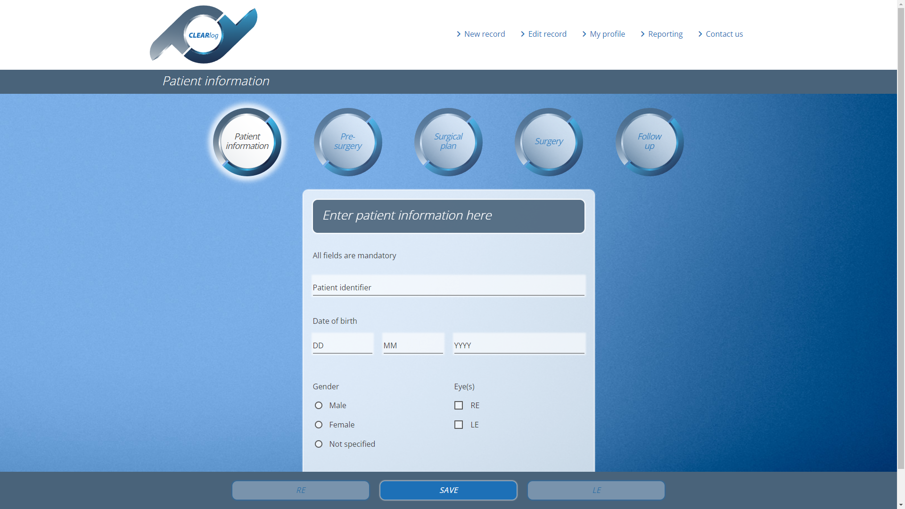
Task: Click the Patient identifier input field
Action: [448, 287]
